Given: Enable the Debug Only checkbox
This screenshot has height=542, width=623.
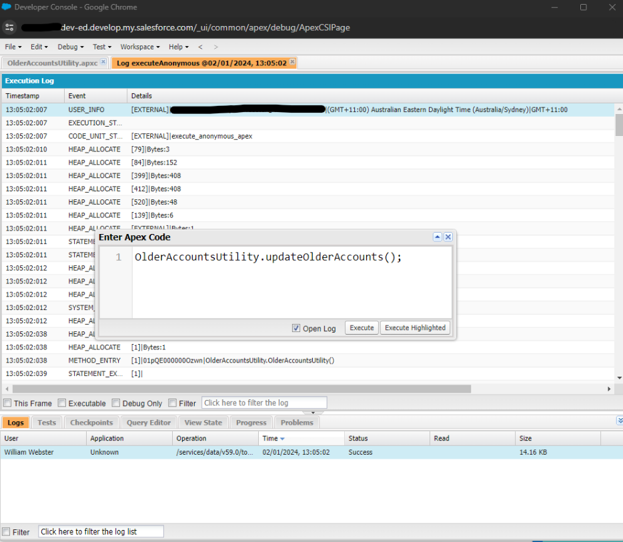Looking at the screenshot, I should pos(115,403).
